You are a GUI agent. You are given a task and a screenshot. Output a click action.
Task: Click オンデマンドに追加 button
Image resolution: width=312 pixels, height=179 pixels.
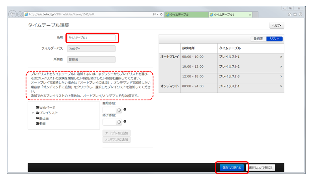coord(116,140)
